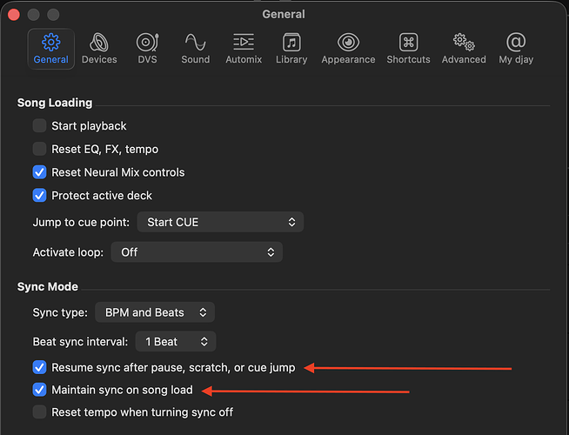This screenshot has height=435, width=569.
Task: Open the Library preferences
Action: tap(291, 49)
